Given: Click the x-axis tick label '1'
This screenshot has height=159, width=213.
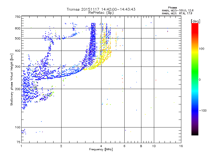Looking at the screenshot, I should pyautogui.click(x=21, y=146).
